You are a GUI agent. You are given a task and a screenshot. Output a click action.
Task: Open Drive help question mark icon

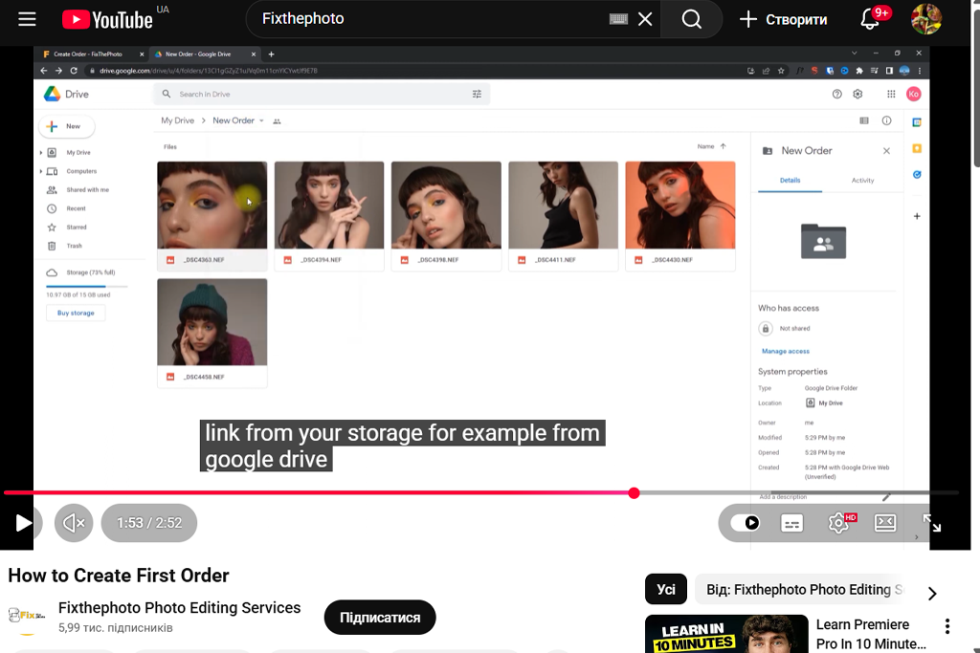[x=836, y=95]
